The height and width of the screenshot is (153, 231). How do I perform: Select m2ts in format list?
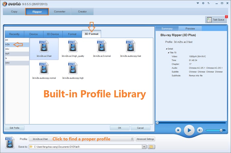(17, 44)
